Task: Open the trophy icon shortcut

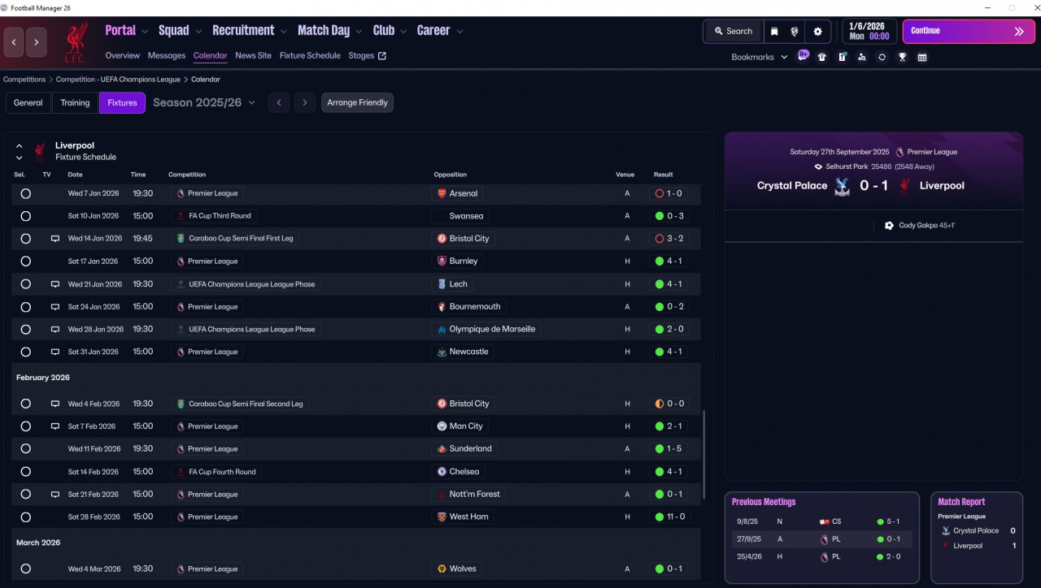Action: 902,57
